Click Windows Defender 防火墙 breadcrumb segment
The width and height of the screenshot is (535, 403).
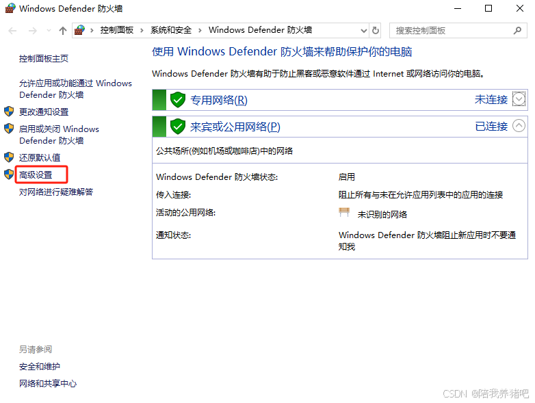(x=261, y=30)
